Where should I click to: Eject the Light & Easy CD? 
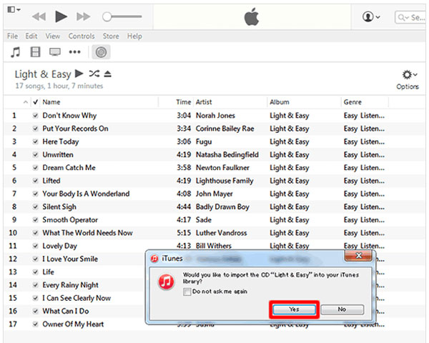107,74
